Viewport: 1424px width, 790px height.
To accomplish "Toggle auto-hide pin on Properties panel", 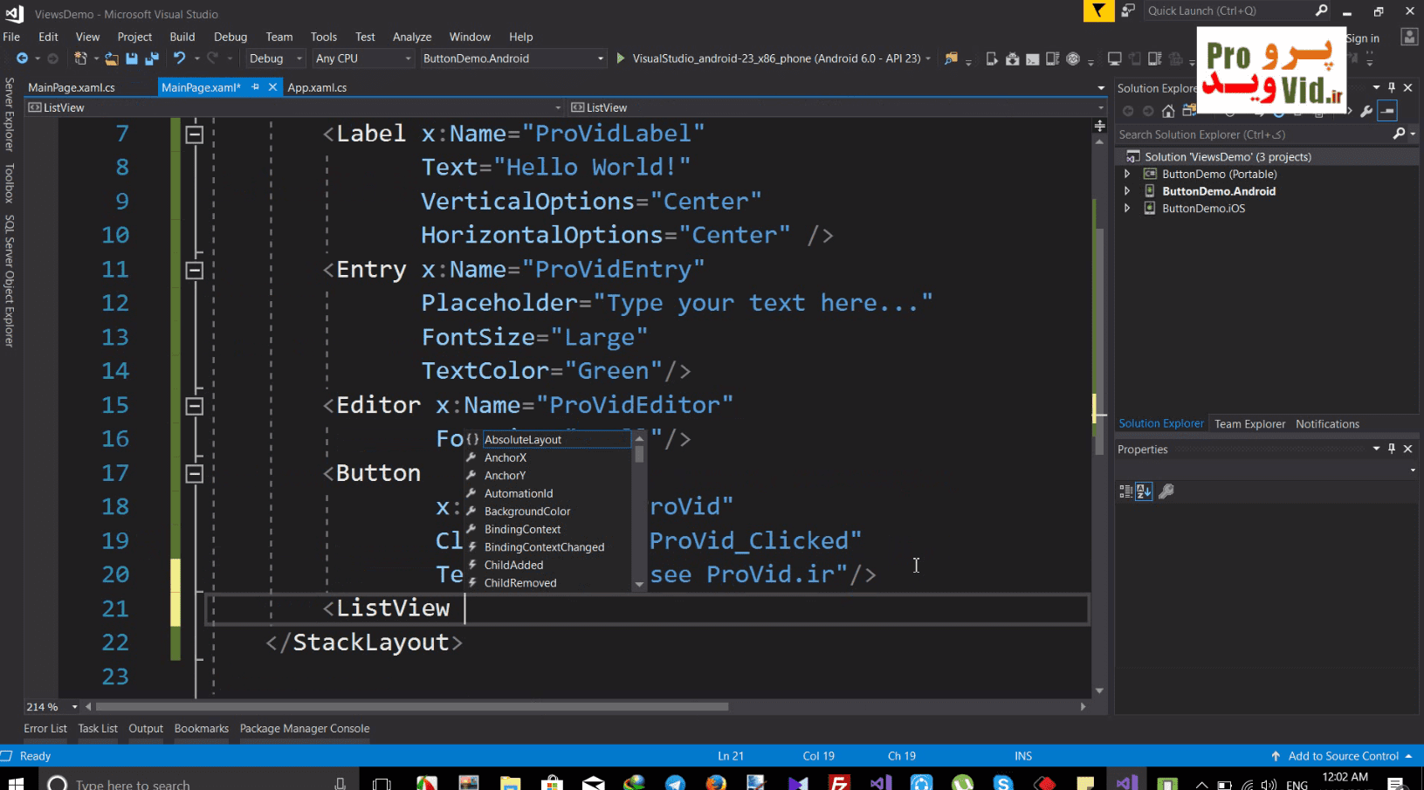I will click(x=1392, y=449).
